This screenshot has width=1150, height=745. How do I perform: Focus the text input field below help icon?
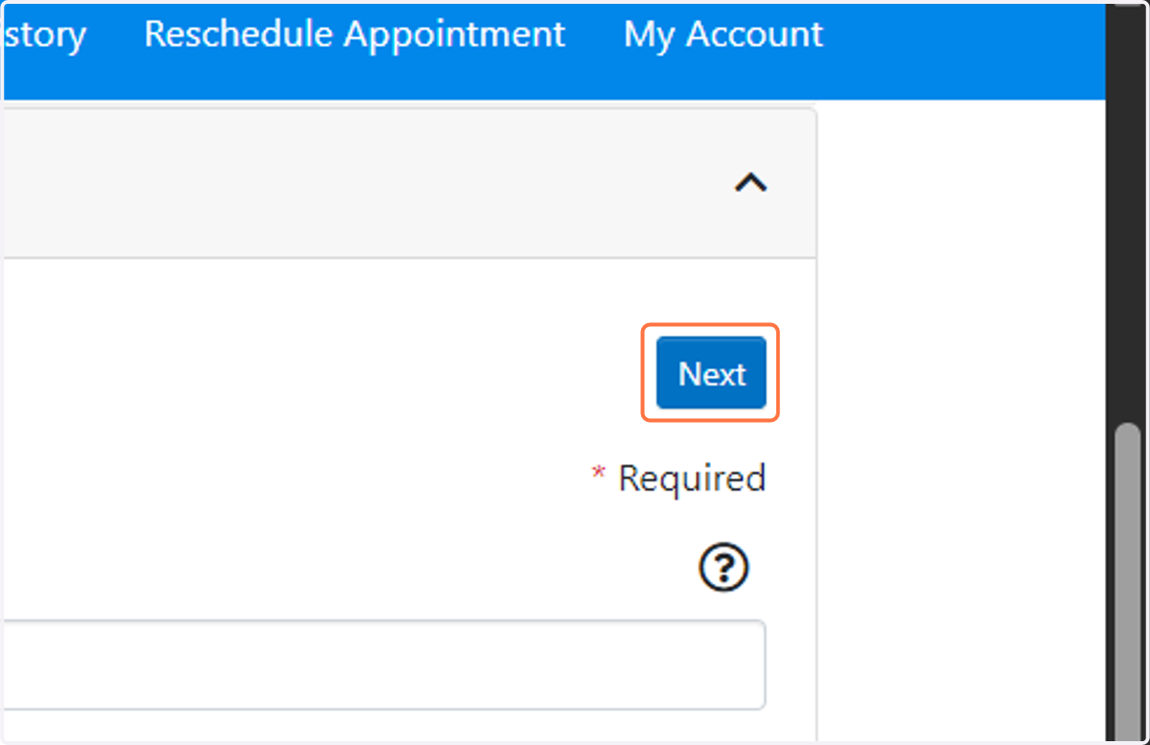pos(383,664)
